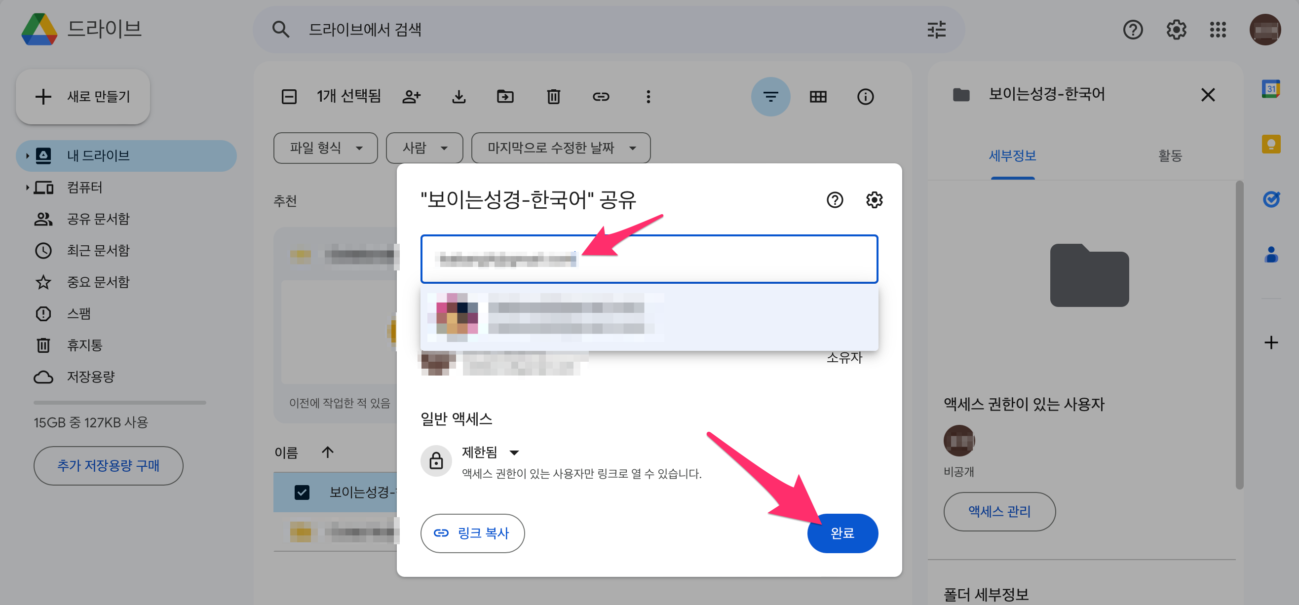Click the get link icon in the toolbar

coord(601,96)
